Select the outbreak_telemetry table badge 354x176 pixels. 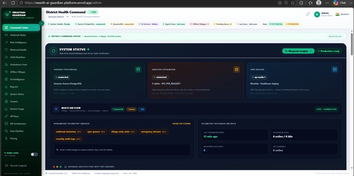click(x=69, y=132)
